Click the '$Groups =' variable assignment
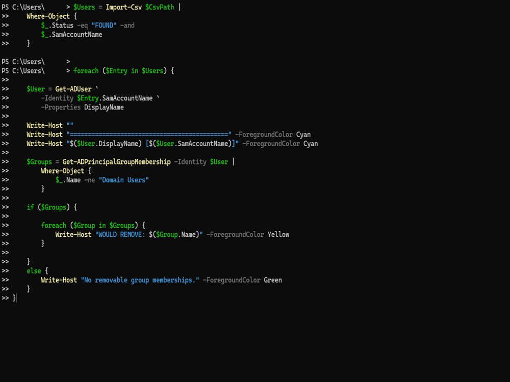510x382 pixels. pos(43,162)
